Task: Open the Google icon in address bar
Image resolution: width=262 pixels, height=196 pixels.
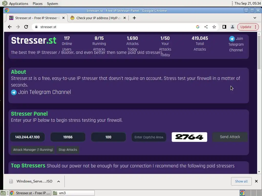Action: [198, 27]
